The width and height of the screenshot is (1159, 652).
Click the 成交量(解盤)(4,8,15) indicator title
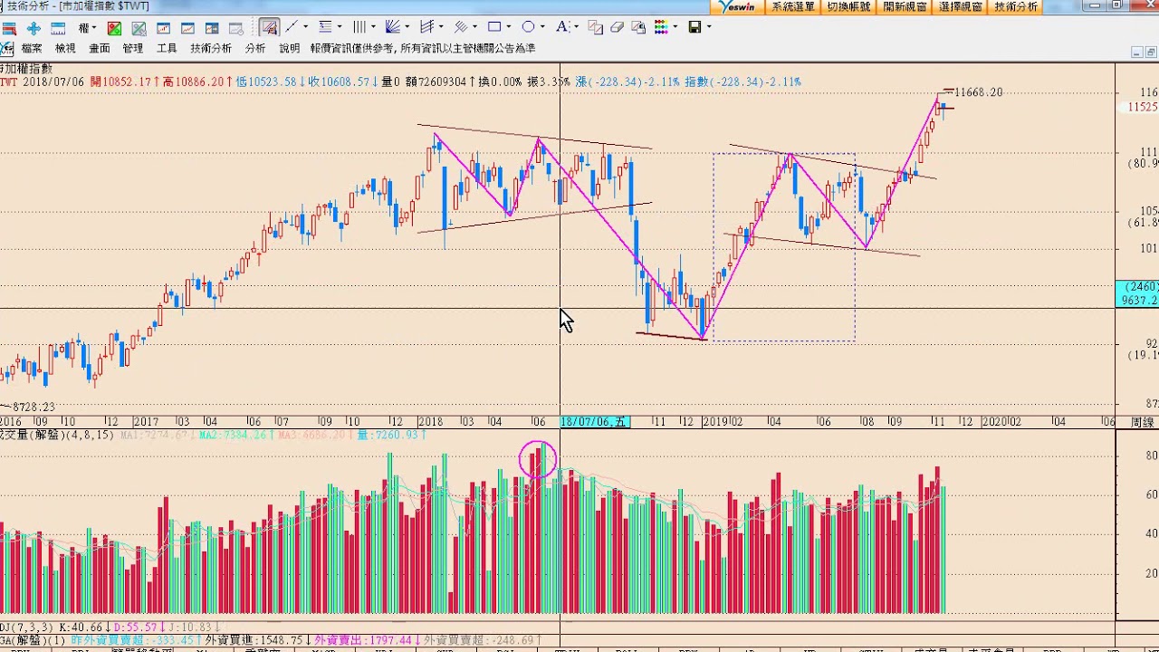(x=56, y=436)
